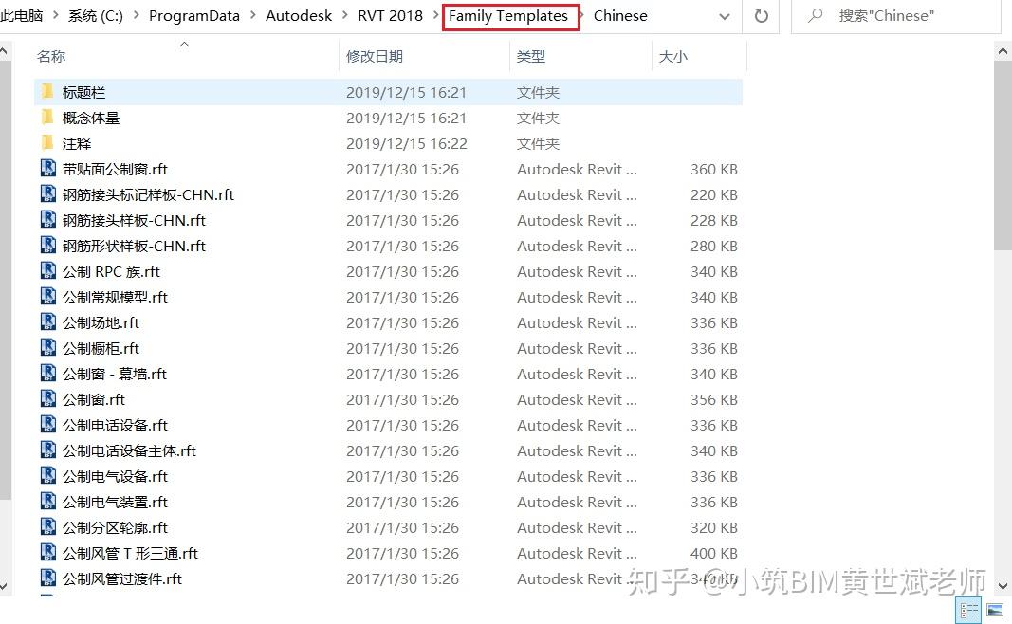Click the file icon of 公制电话设备主体.rft
This screenshot has width=1012, height=624.
(x=47, y=450)
